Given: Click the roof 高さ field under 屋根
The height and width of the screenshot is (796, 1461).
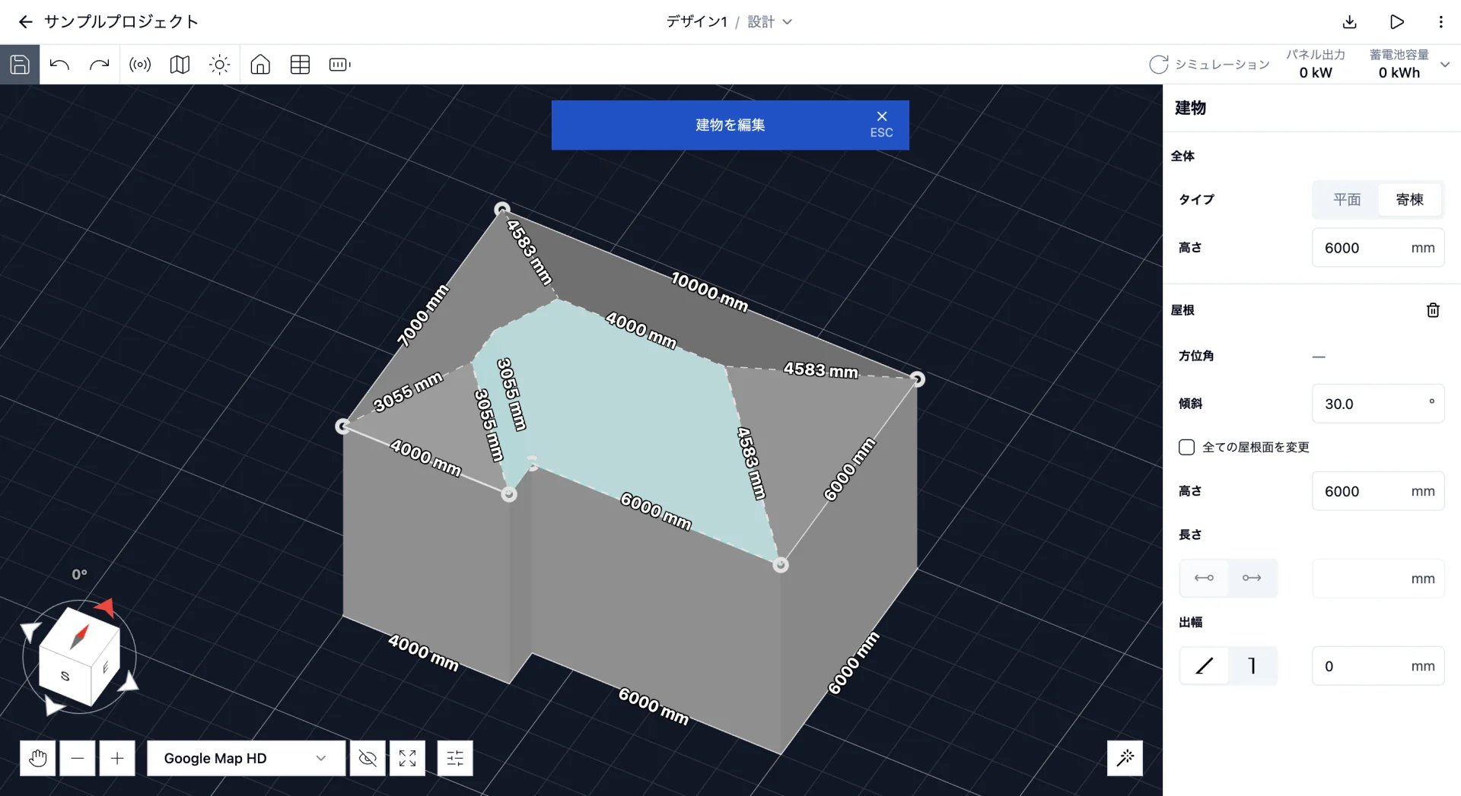Looking at the screenshot, I should (1378, 491).
